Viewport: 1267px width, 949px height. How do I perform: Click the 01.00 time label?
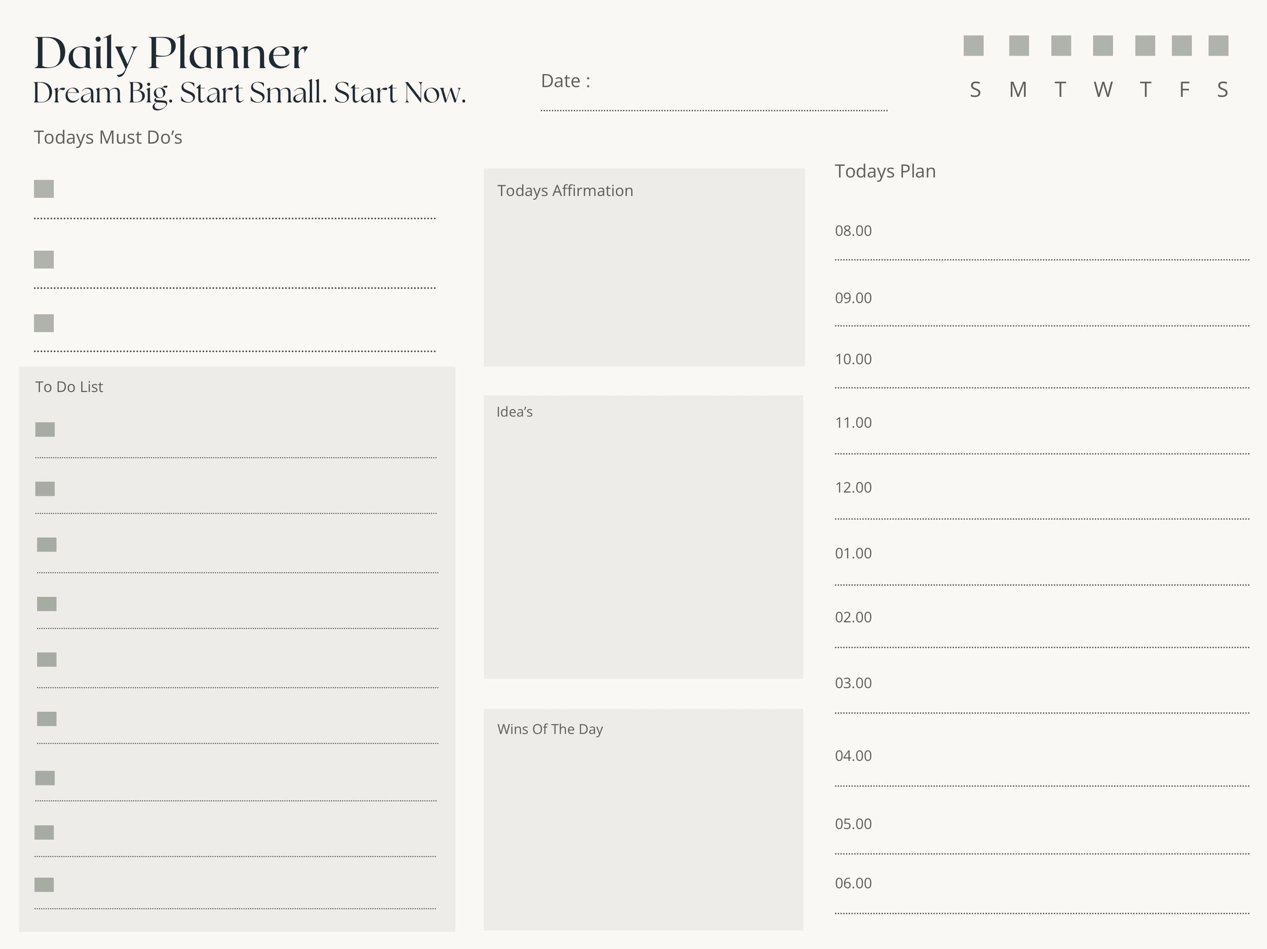tap(853, 553)
